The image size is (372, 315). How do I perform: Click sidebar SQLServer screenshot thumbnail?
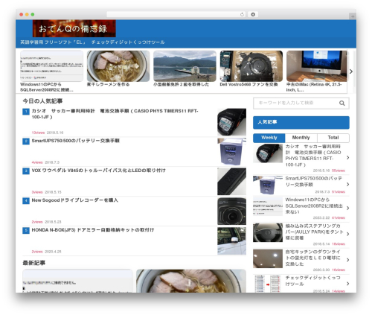coord(268,206)
